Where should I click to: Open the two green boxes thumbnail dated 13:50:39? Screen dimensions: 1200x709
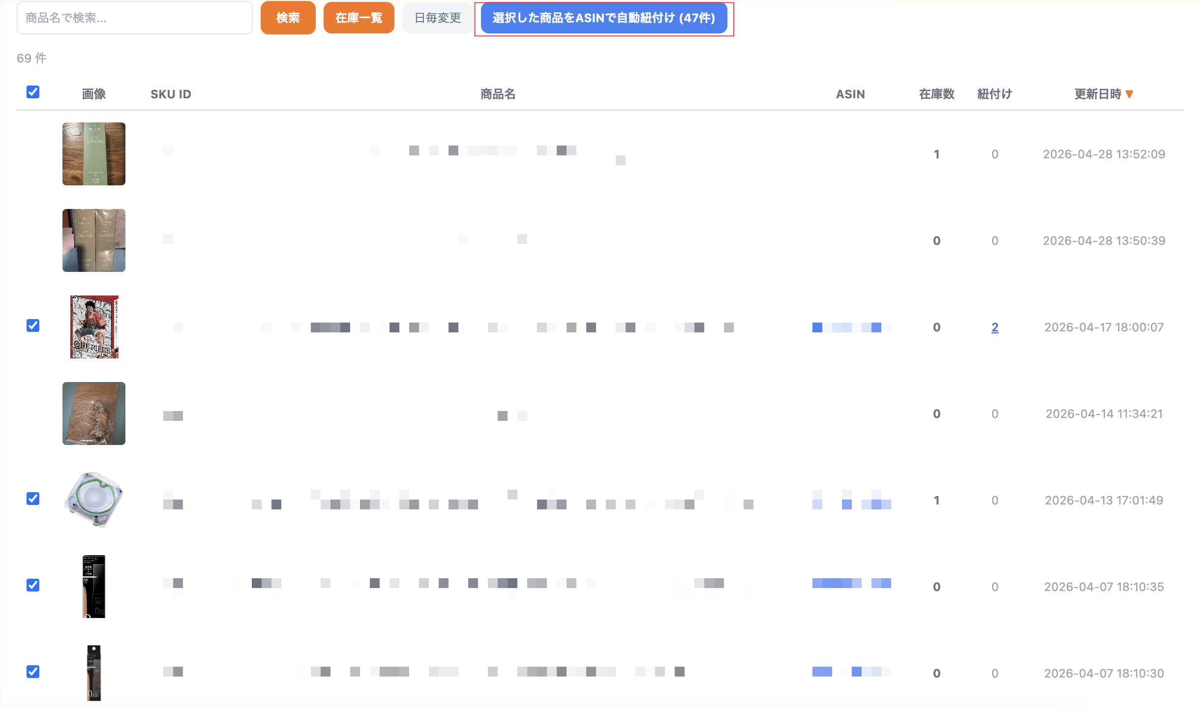click(x=94, y=240)
